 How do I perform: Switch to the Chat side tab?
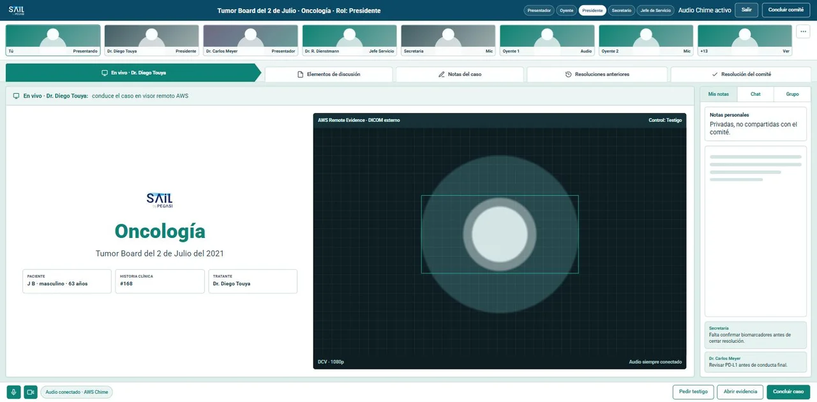point(755,94)
